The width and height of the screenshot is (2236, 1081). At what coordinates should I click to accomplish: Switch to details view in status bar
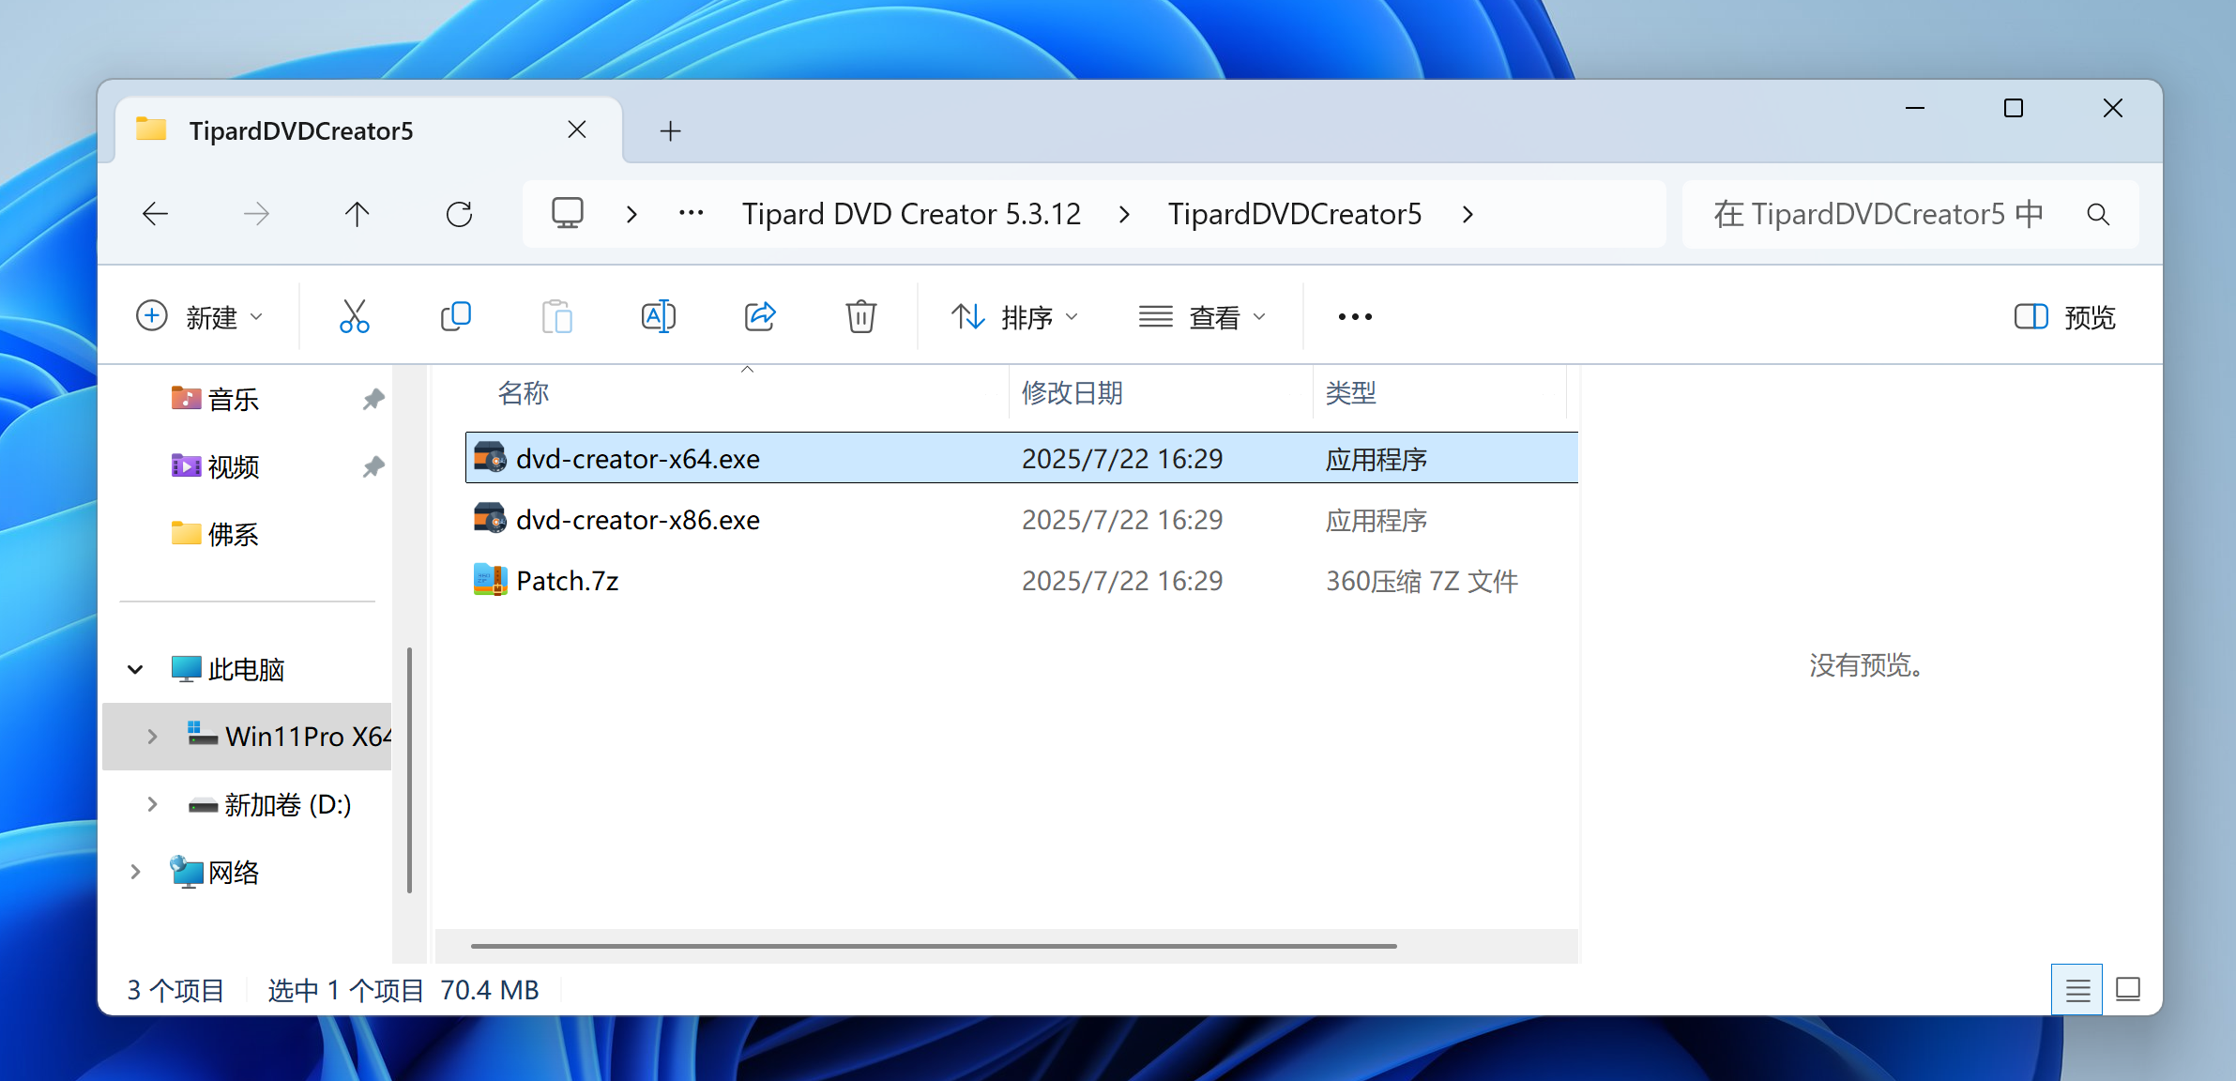(2076, 990)
